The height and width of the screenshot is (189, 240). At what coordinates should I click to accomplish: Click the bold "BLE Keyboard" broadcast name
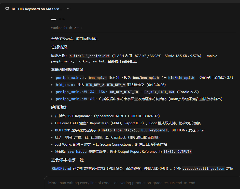pyautogui.click(x=79, y=116)
